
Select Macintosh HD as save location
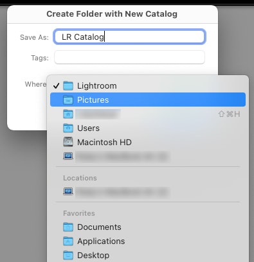(148, 142)
